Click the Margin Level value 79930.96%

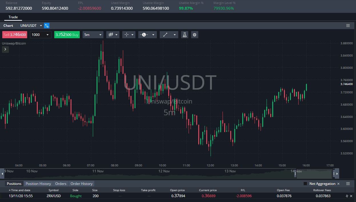224,8
